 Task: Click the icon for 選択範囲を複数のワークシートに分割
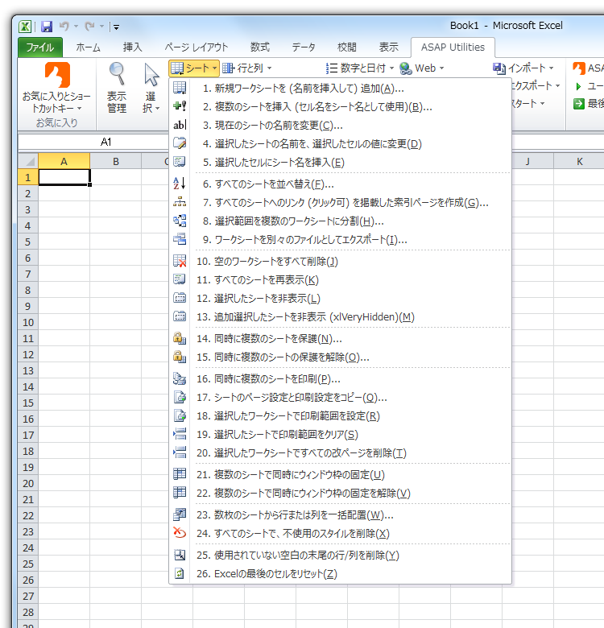[180, 221]
